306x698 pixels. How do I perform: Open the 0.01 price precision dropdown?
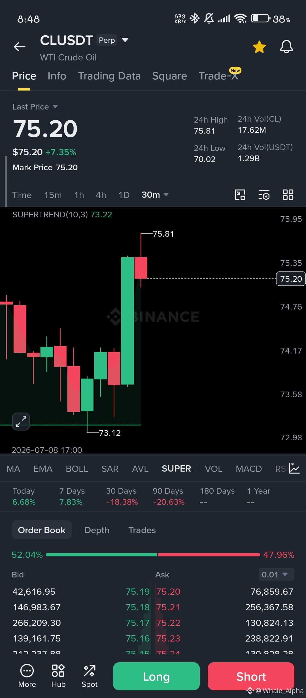coord(276,575)
